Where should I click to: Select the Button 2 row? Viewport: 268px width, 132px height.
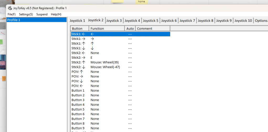pyautogui.click(x=121, y=95)
